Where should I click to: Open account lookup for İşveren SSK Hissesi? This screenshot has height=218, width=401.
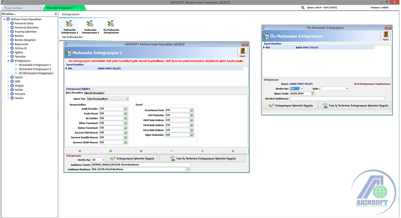[125, 133]
